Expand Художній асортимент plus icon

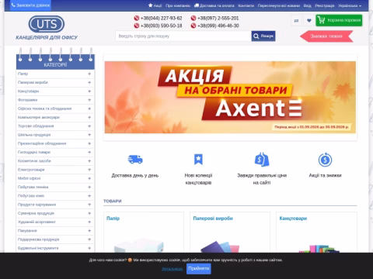pos(89,222)
